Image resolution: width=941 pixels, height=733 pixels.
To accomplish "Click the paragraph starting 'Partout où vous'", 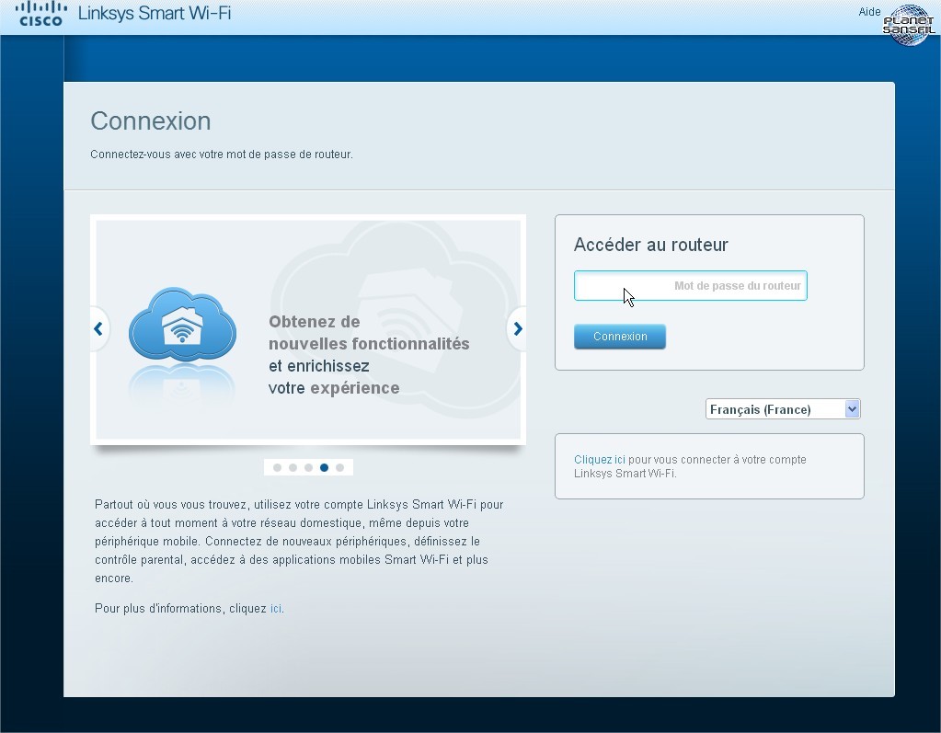I will click(299, 541).
